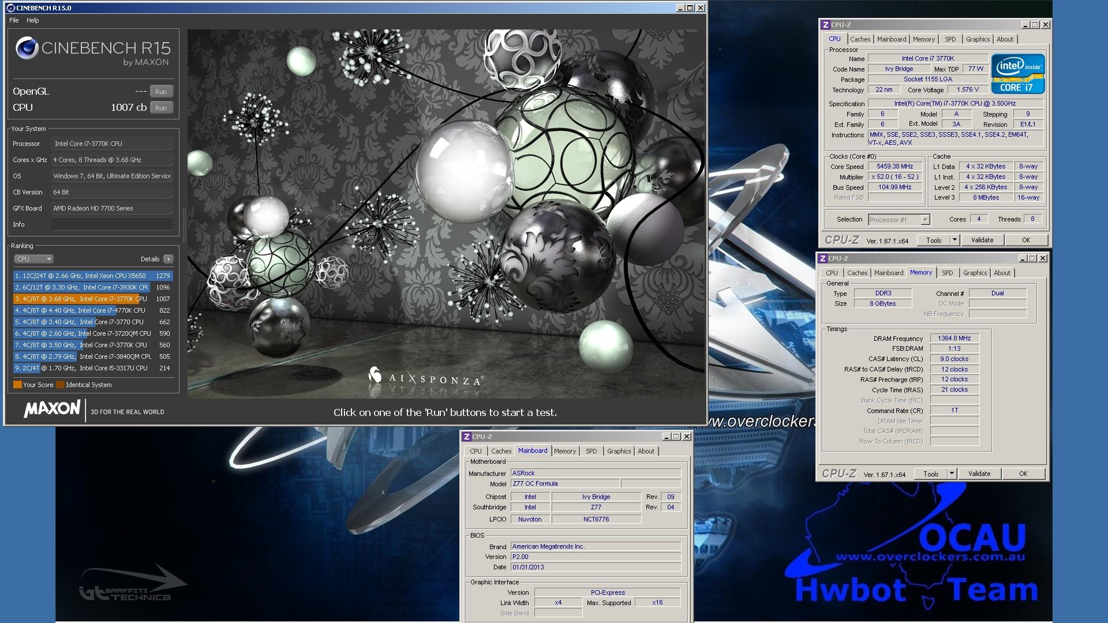Click the Cinebench R15 logo icon

(x=27, y=48)
